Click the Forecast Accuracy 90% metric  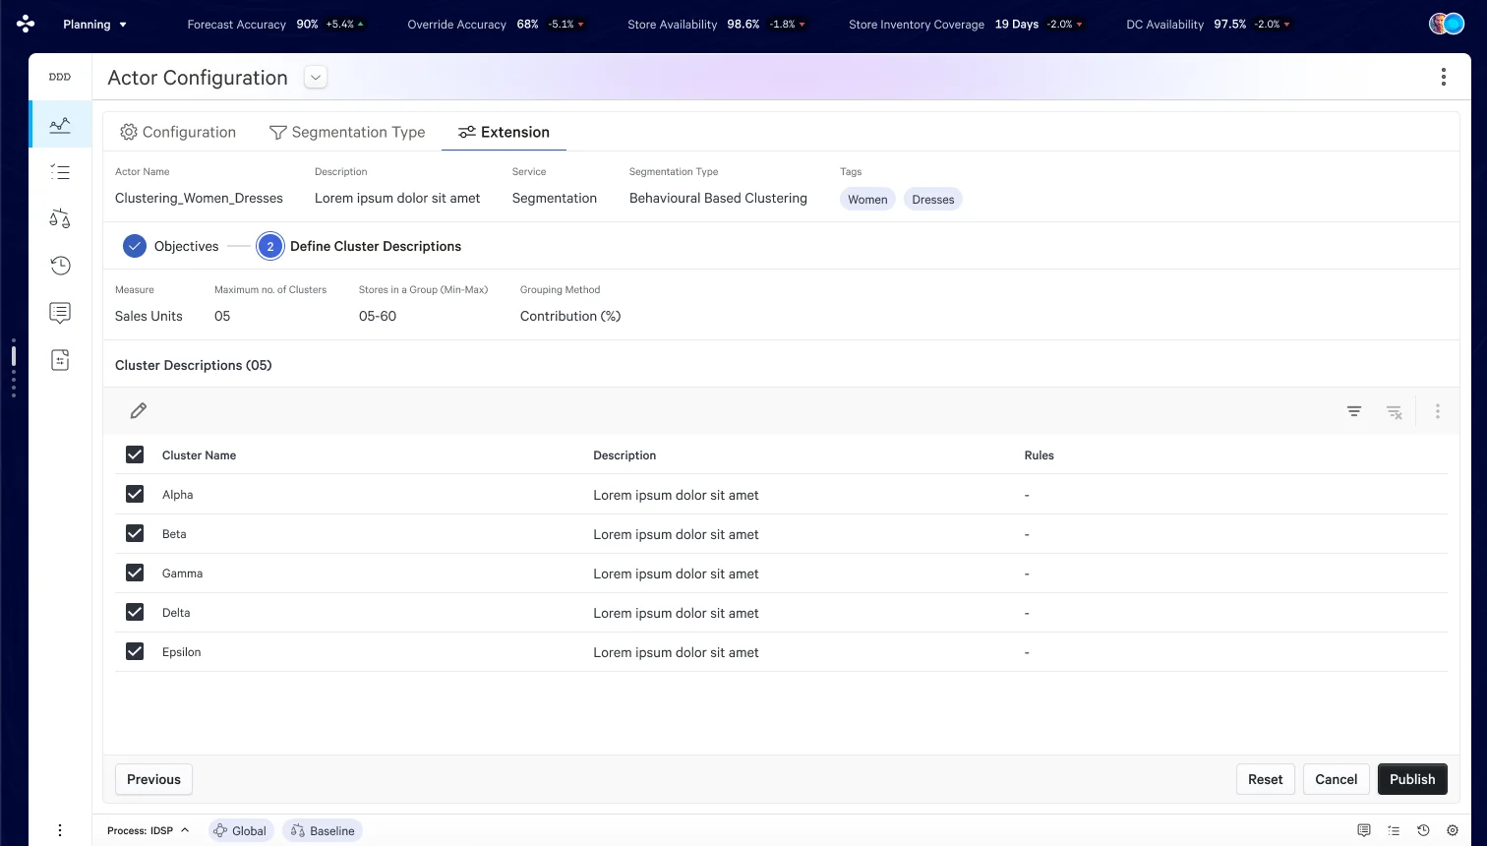275,24
